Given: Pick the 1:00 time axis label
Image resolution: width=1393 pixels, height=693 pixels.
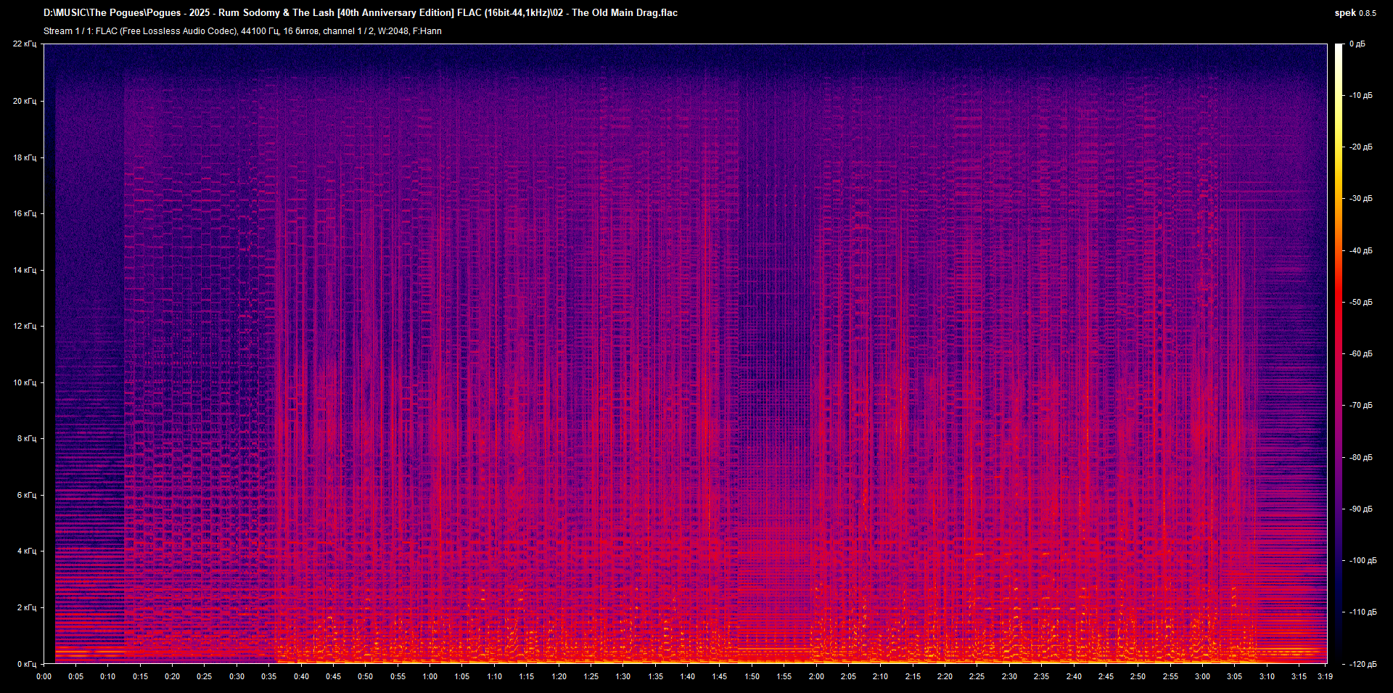Looking at the screenshot, I should [x=430, y=676].
